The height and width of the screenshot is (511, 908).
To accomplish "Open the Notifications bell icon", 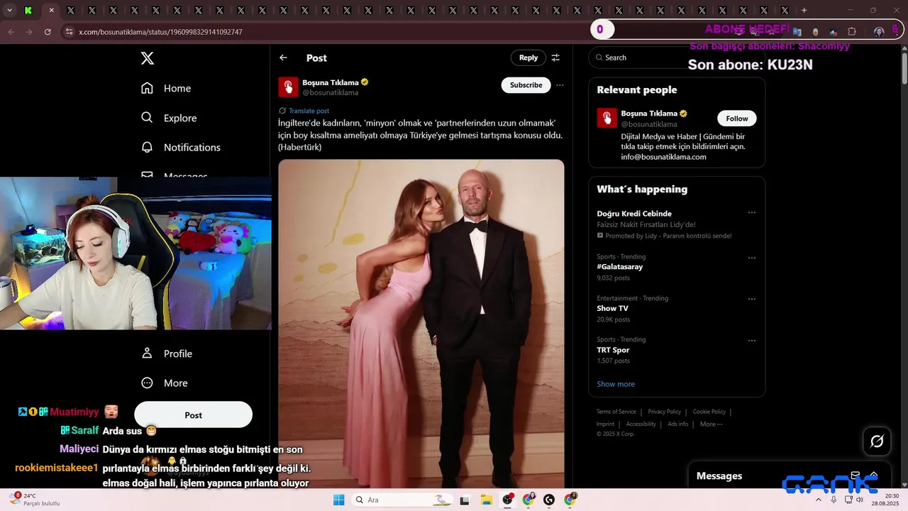I will coord(147,147).
